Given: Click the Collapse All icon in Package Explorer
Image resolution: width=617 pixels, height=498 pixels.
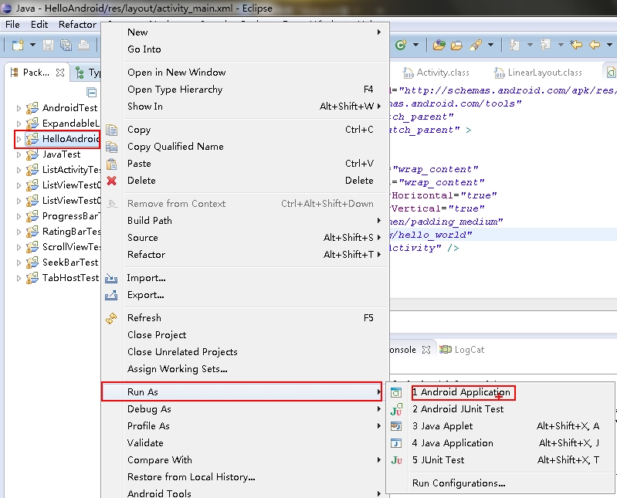Looking at the screenshot, I should tap(91, 92).
